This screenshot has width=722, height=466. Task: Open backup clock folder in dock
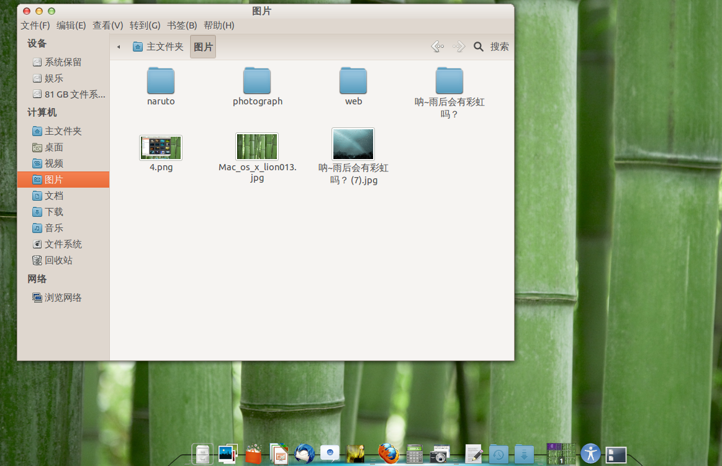tap(499, 454)
